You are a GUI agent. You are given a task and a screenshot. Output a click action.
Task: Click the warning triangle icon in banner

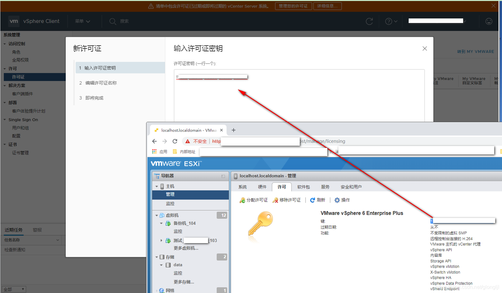(x=151, y=6)
